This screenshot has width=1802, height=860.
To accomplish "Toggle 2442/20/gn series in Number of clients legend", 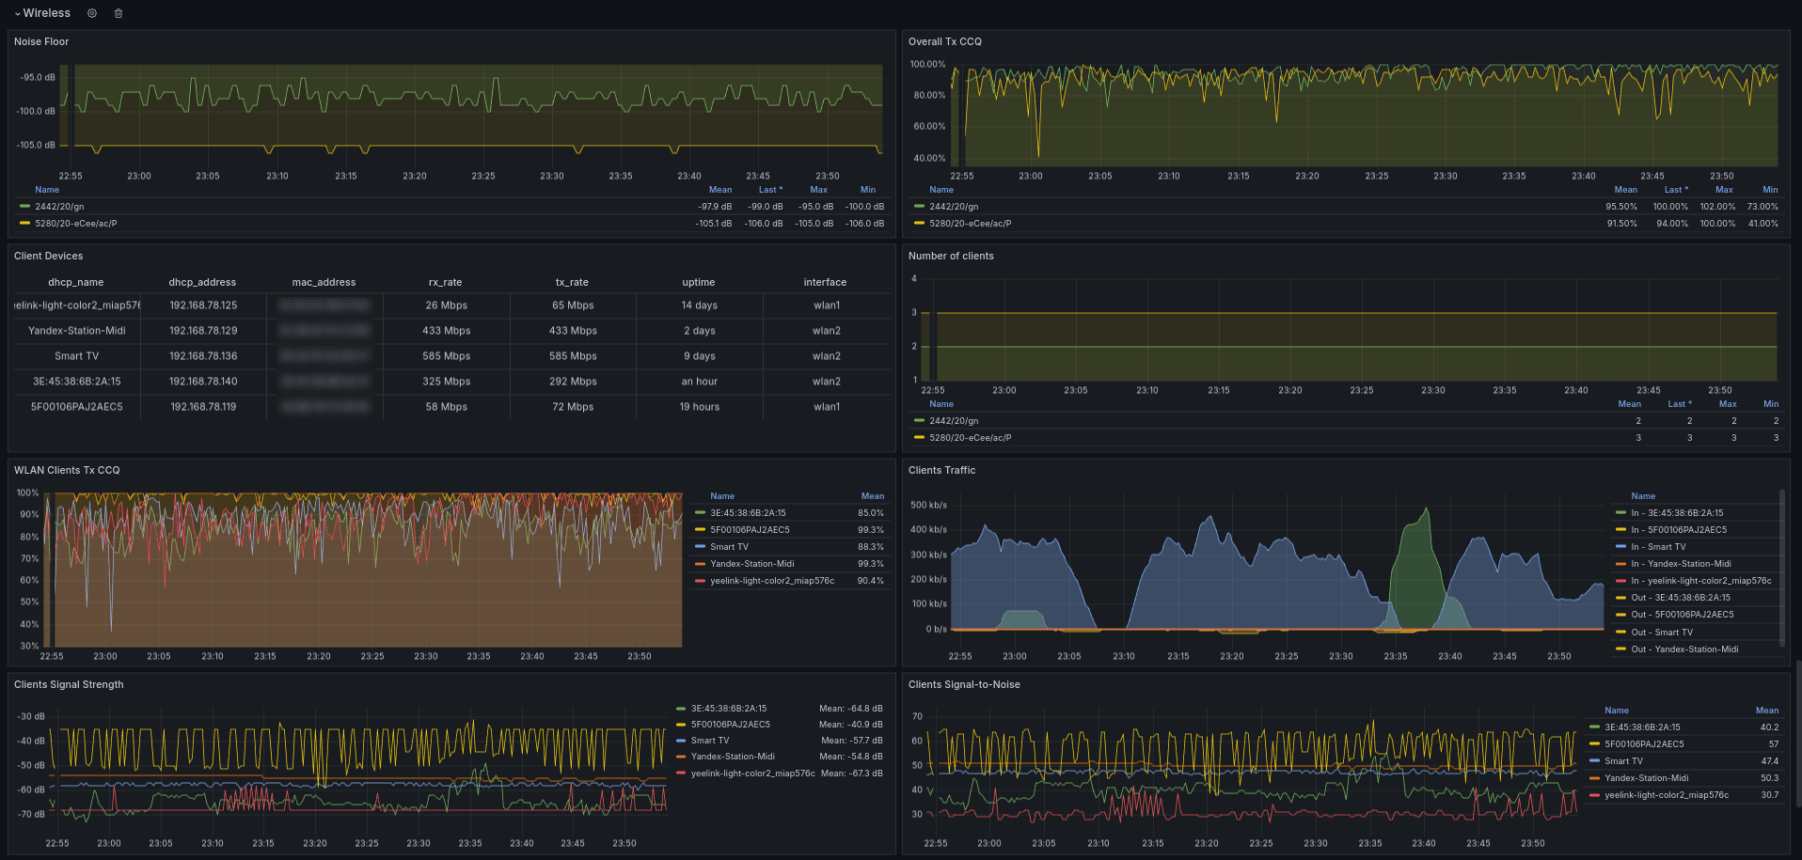I will (x=954, y=421).
